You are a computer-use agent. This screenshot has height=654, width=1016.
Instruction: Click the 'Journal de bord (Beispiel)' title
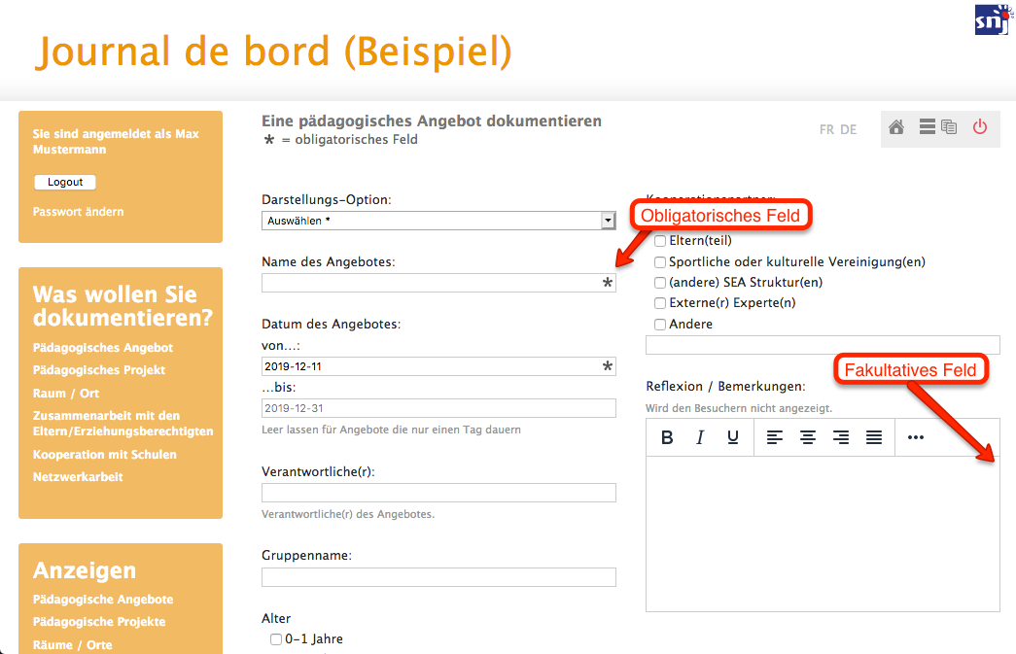pos(273,52)
